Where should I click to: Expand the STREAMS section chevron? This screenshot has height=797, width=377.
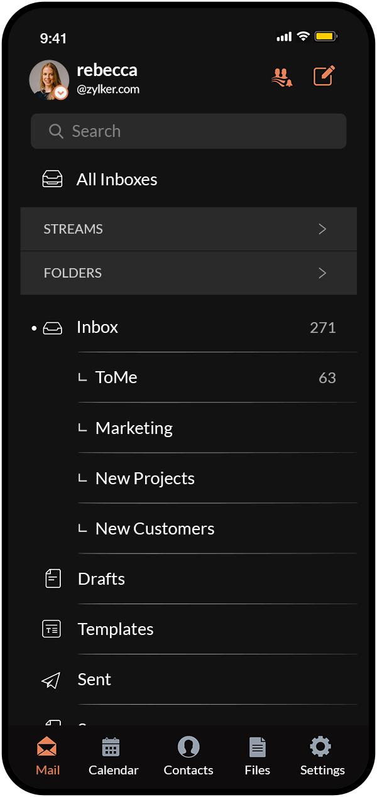coord(322,229)
